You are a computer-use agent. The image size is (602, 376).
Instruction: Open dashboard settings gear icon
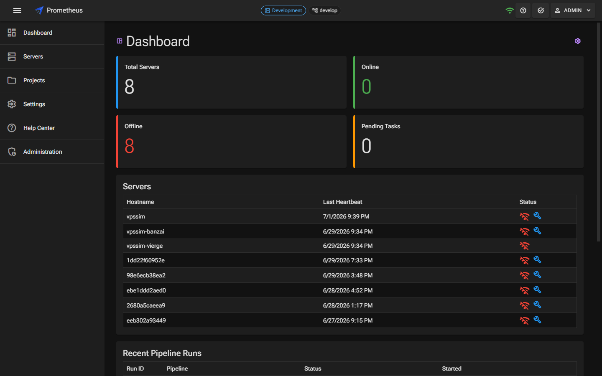pyautogui.click(x=578, y=41)
